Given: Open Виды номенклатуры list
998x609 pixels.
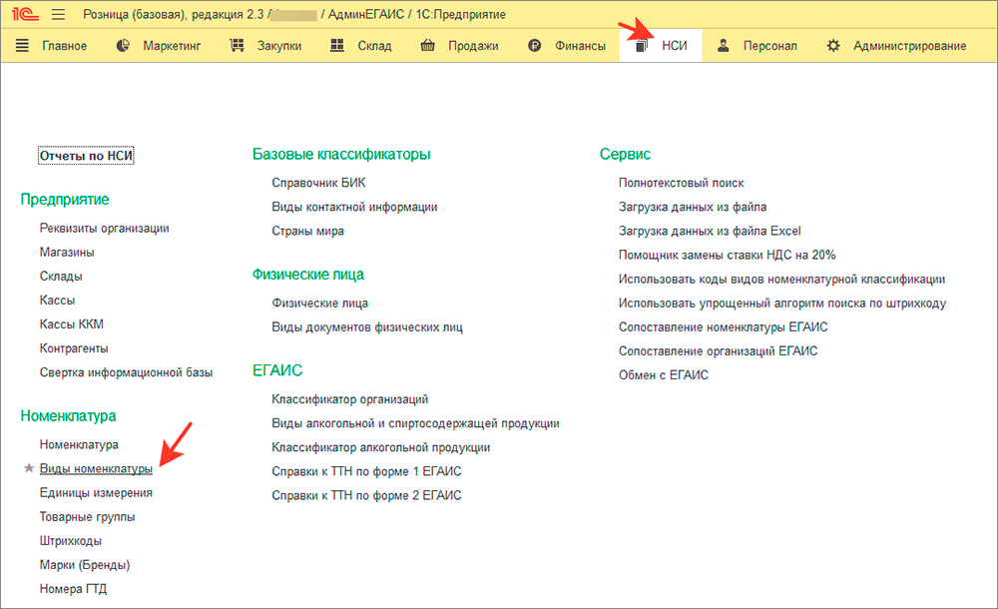Looking at the screenshot, I should (x=96, y=468).
